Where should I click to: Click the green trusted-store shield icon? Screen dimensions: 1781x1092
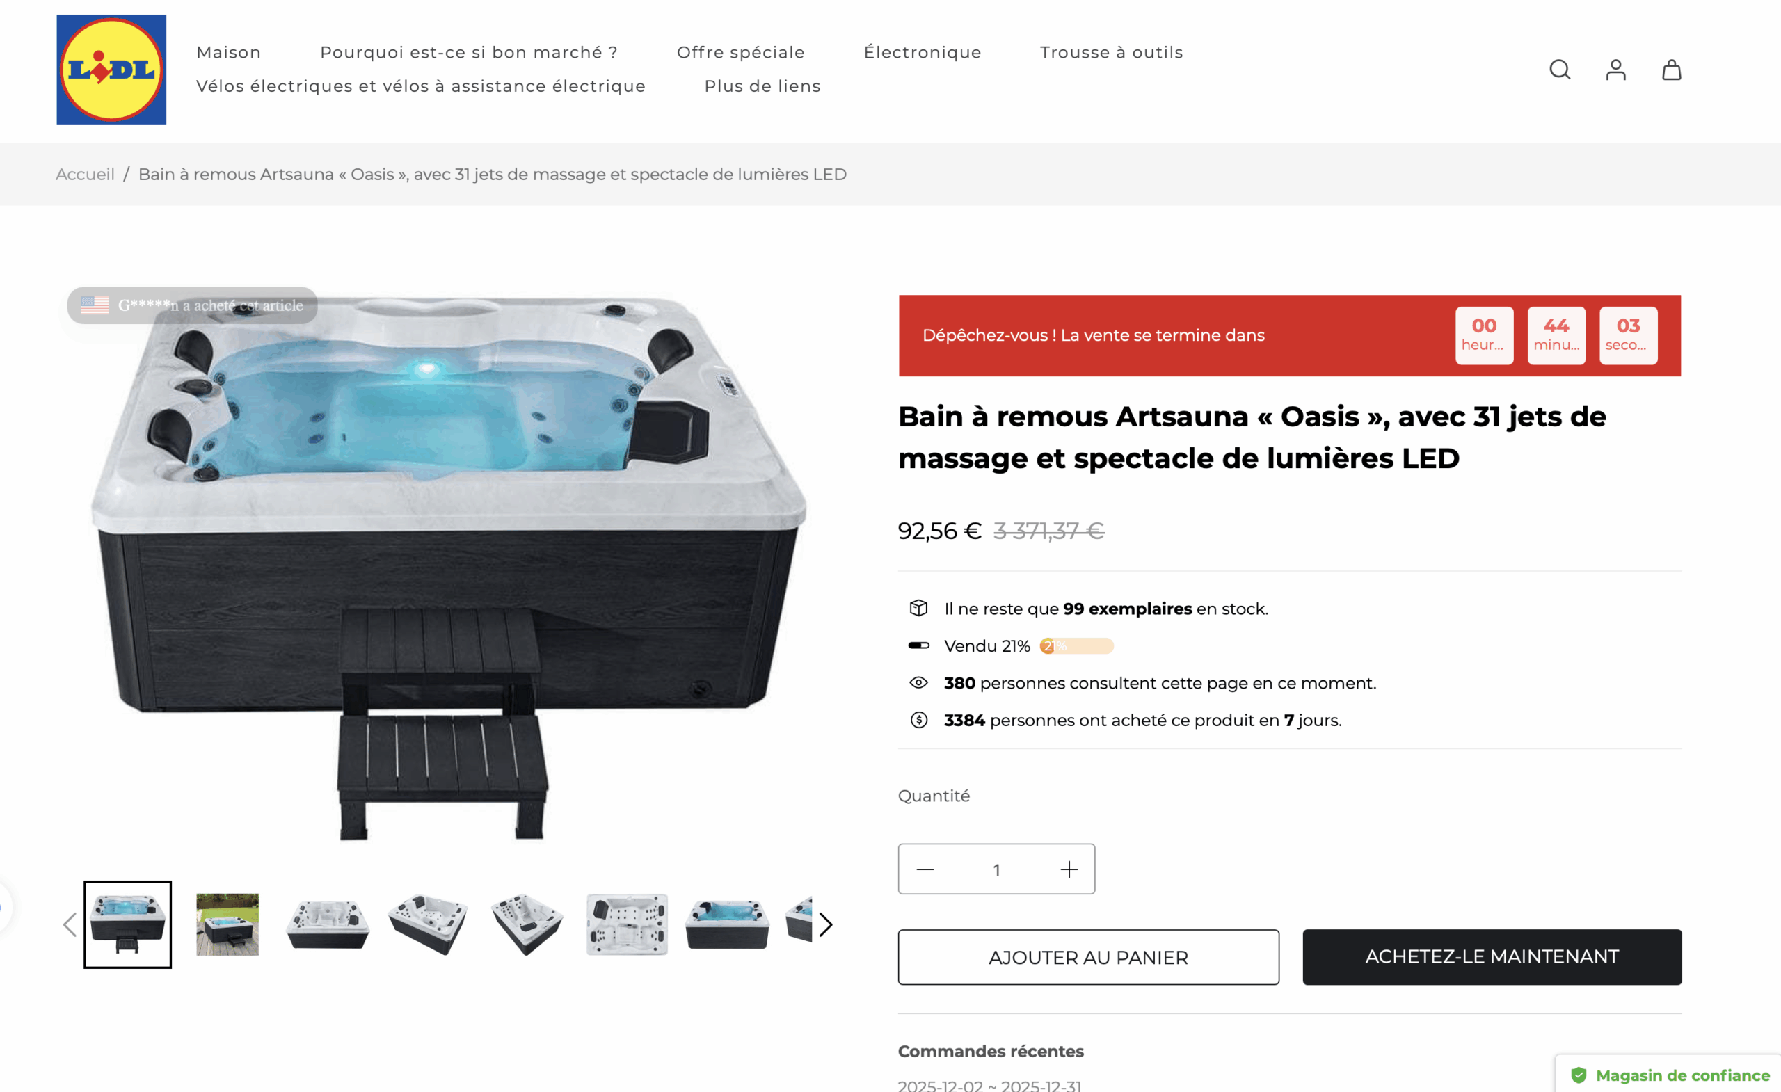pyautogui.click(x=1578, y=1075)
